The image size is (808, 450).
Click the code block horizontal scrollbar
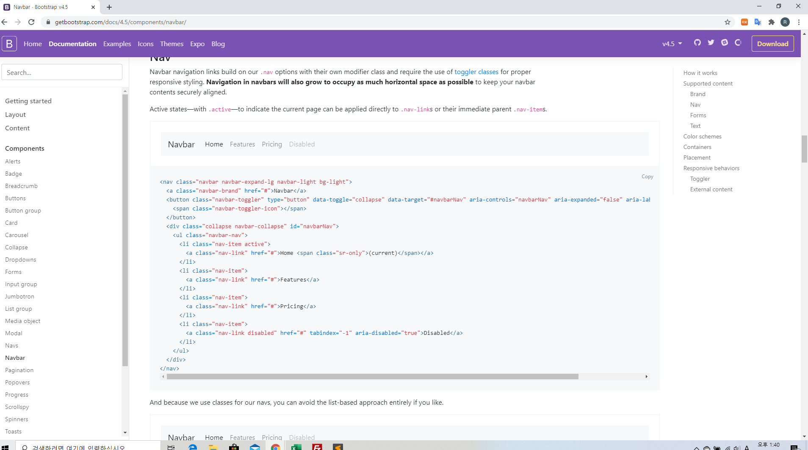372,376
